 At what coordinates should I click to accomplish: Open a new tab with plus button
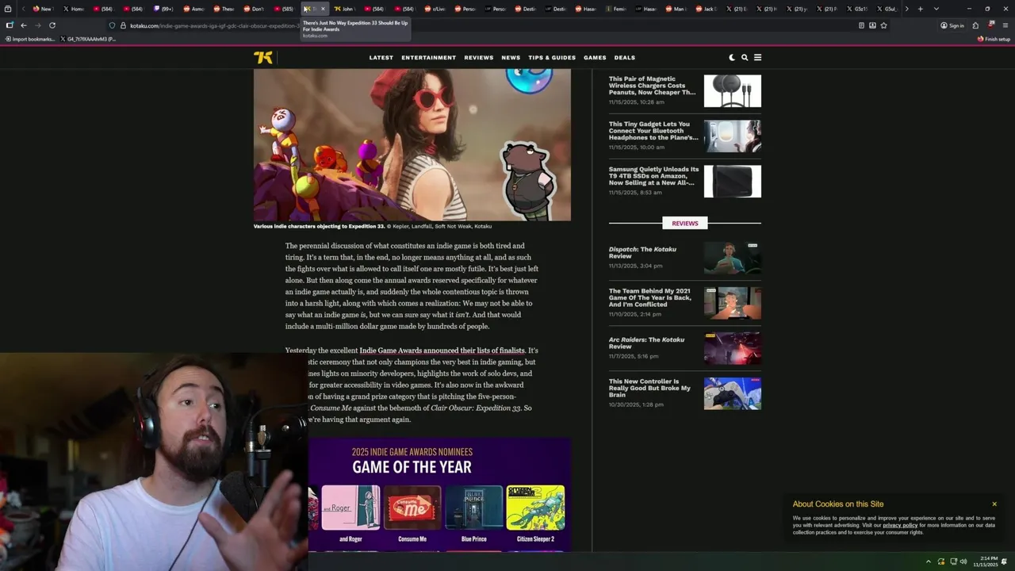tap(920, 9)
